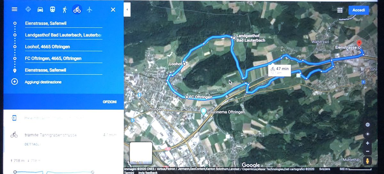The width and height of the screenshot is (384, 174).
Task: Switch to the flight travel mode
Action: 89,10
